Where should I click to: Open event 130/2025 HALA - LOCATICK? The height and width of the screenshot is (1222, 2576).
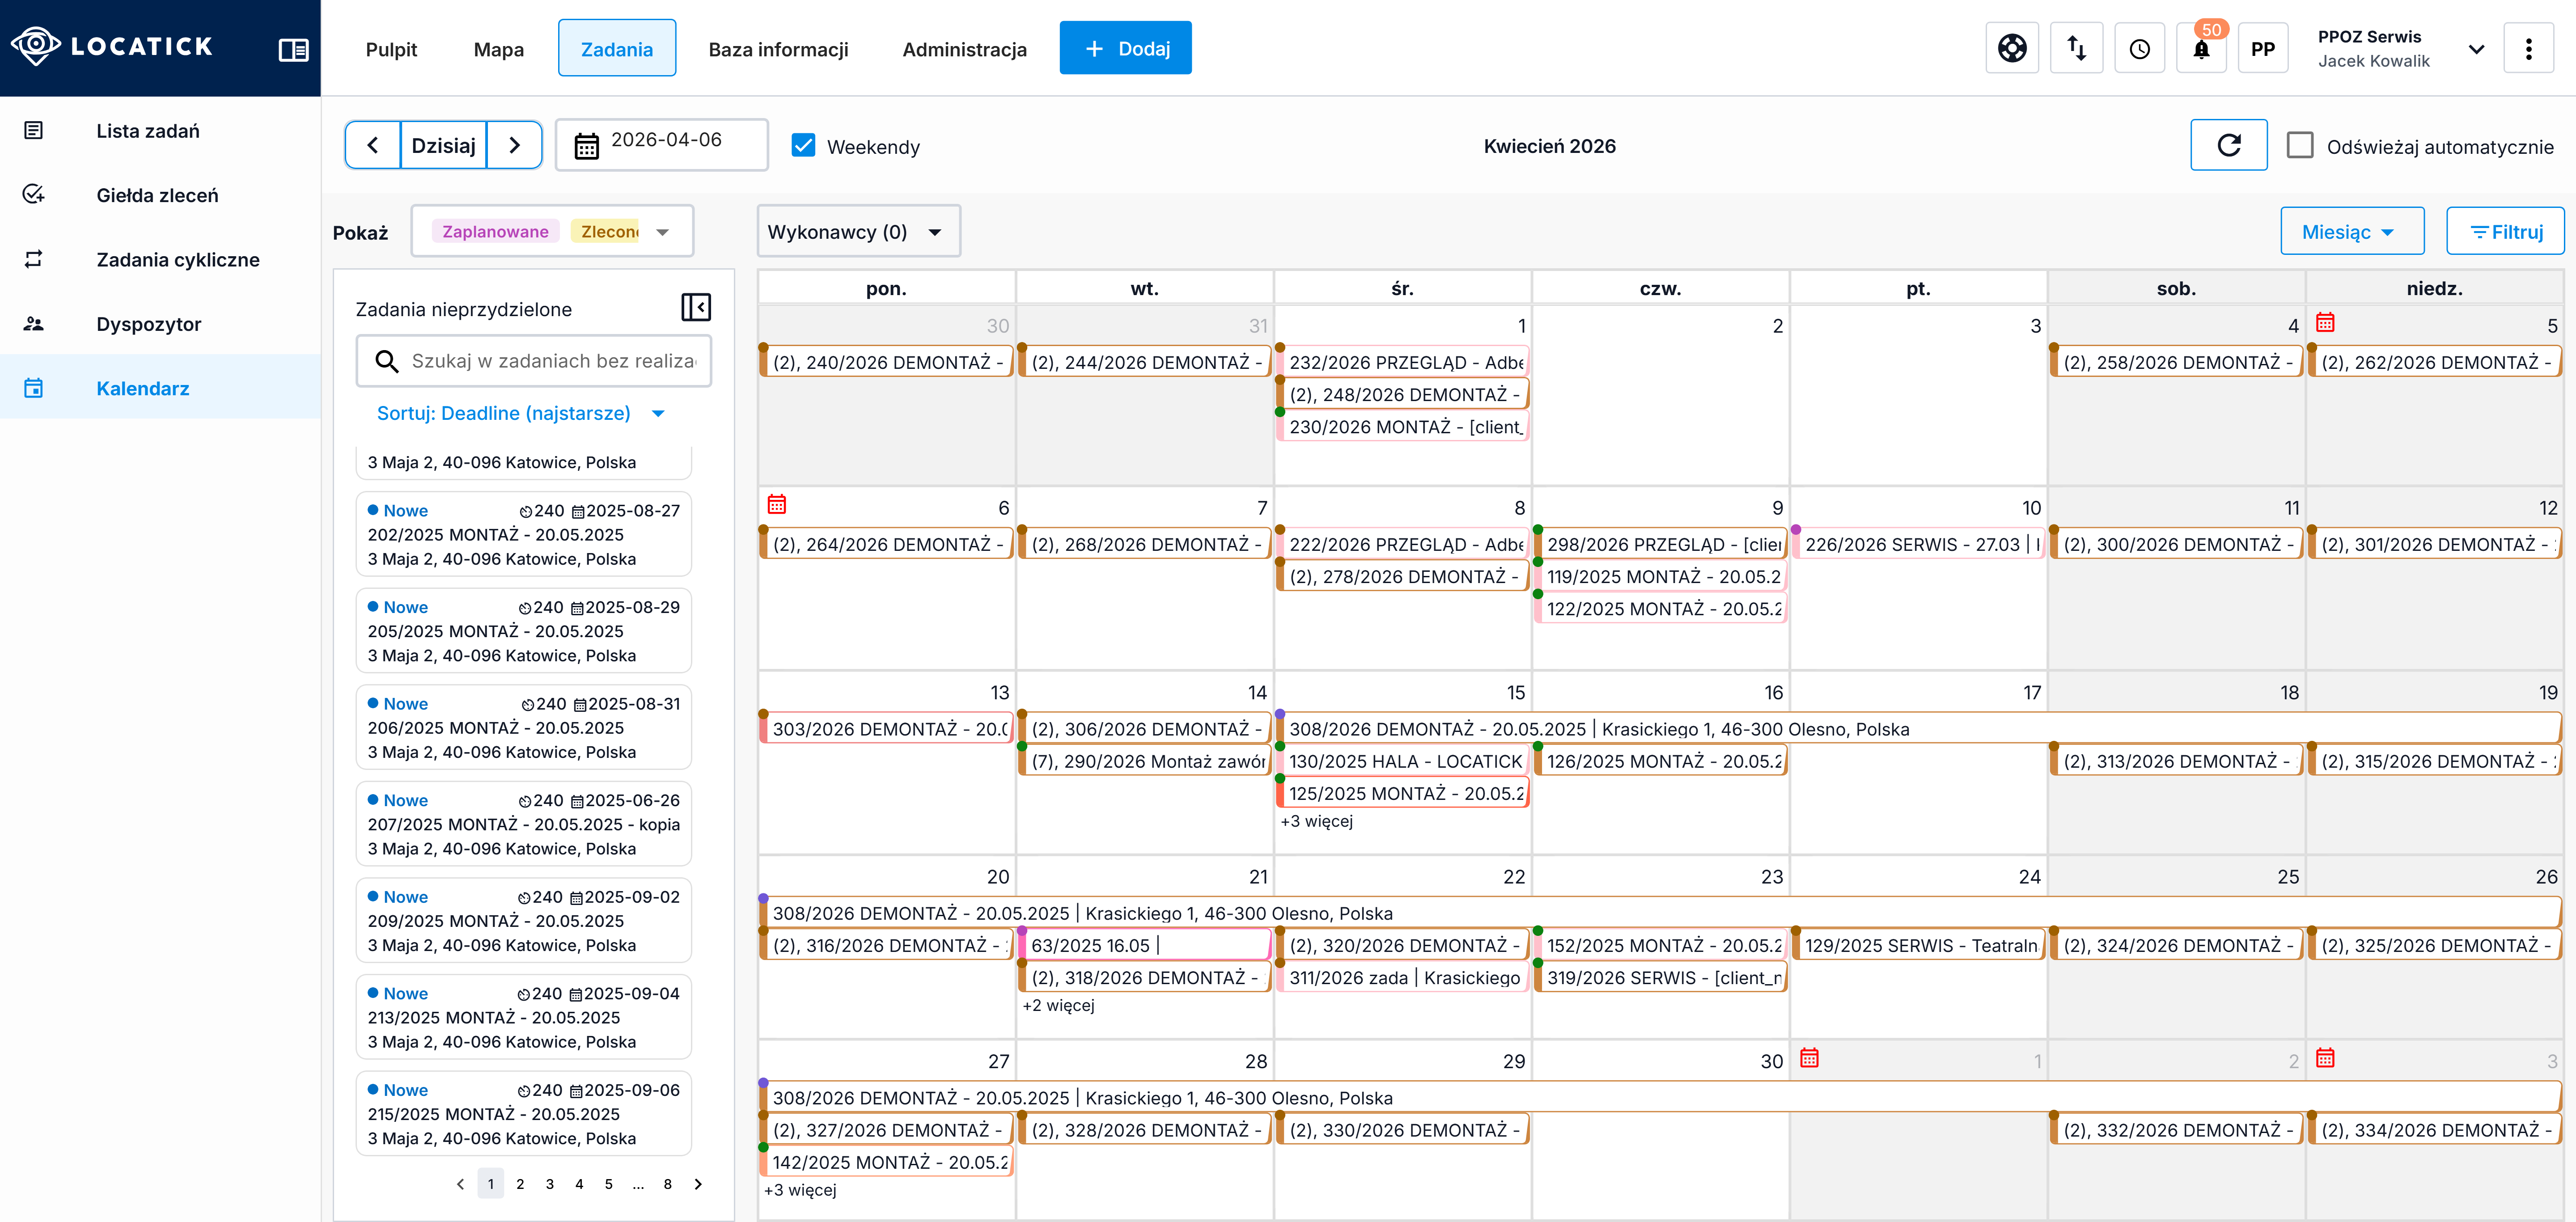click(x=1403, y=762)
